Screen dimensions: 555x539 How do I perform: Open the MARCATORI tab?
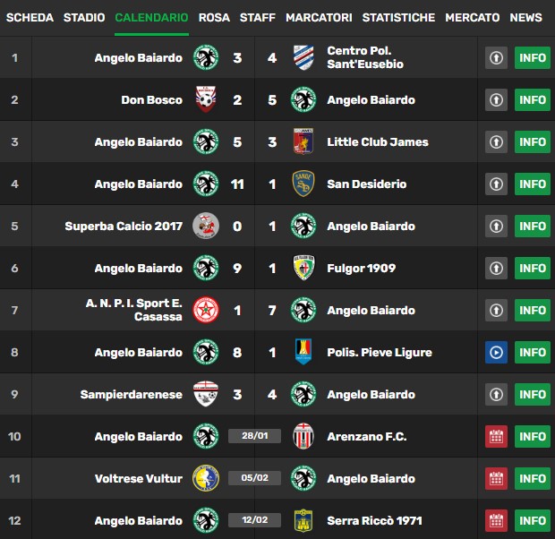point(319,17)
